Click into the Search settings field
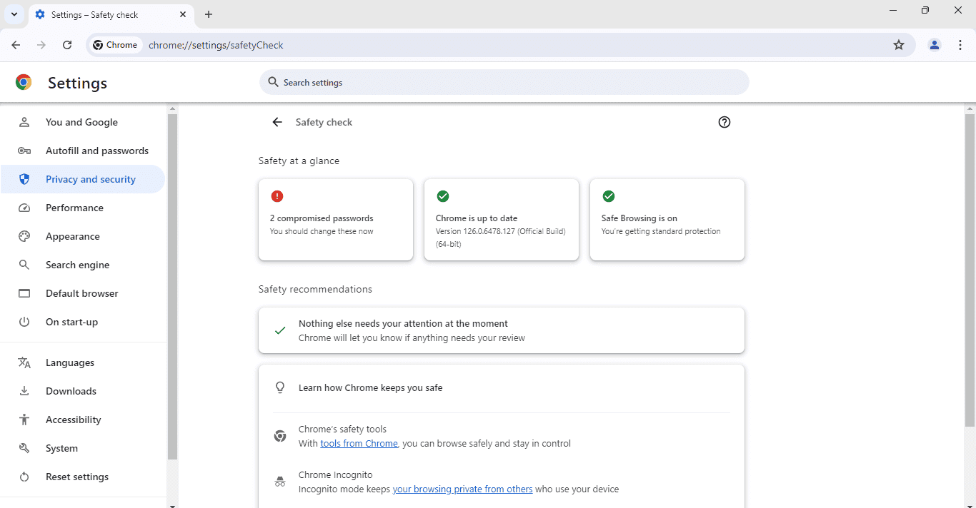The width and height of the screenshot is (976, 508). [504, 82]
